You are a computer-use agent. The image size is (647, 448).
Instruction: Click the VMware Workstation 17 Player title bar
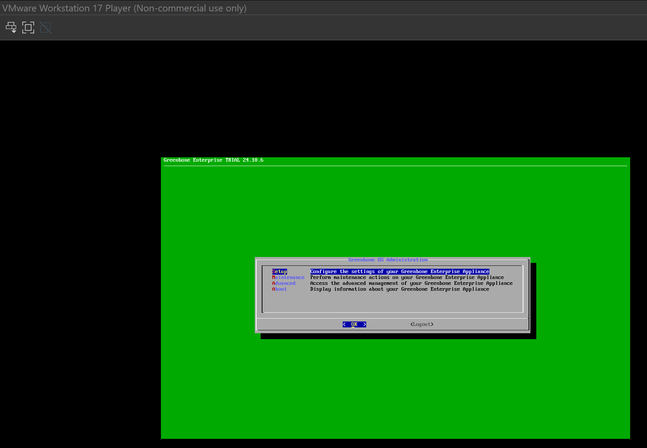tap(125, 8)
